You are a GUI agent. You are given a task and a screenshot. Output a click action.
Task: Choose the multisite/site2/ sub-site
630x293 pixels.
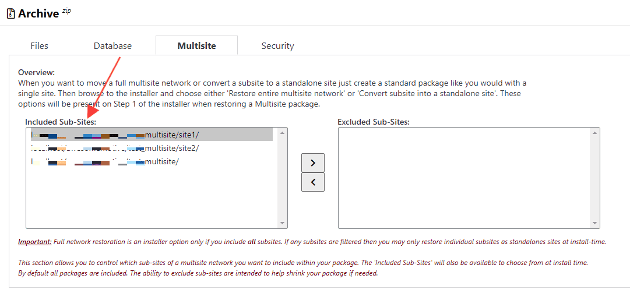152,148
